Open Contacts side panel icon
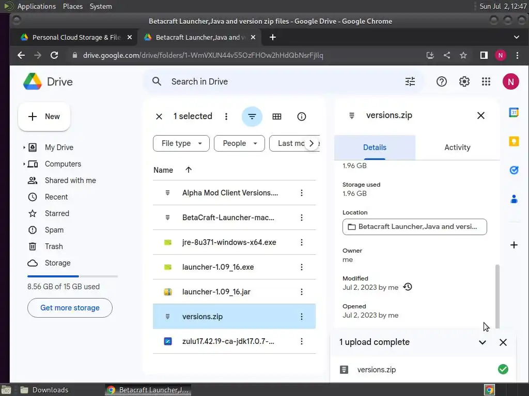Screen dimensions: 529x396 (514, 199)
